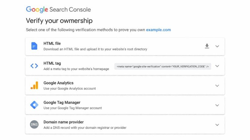The image size is (250, 140).
Task: Click the Google Search Console logo
Action: click(x=58, y=9)
